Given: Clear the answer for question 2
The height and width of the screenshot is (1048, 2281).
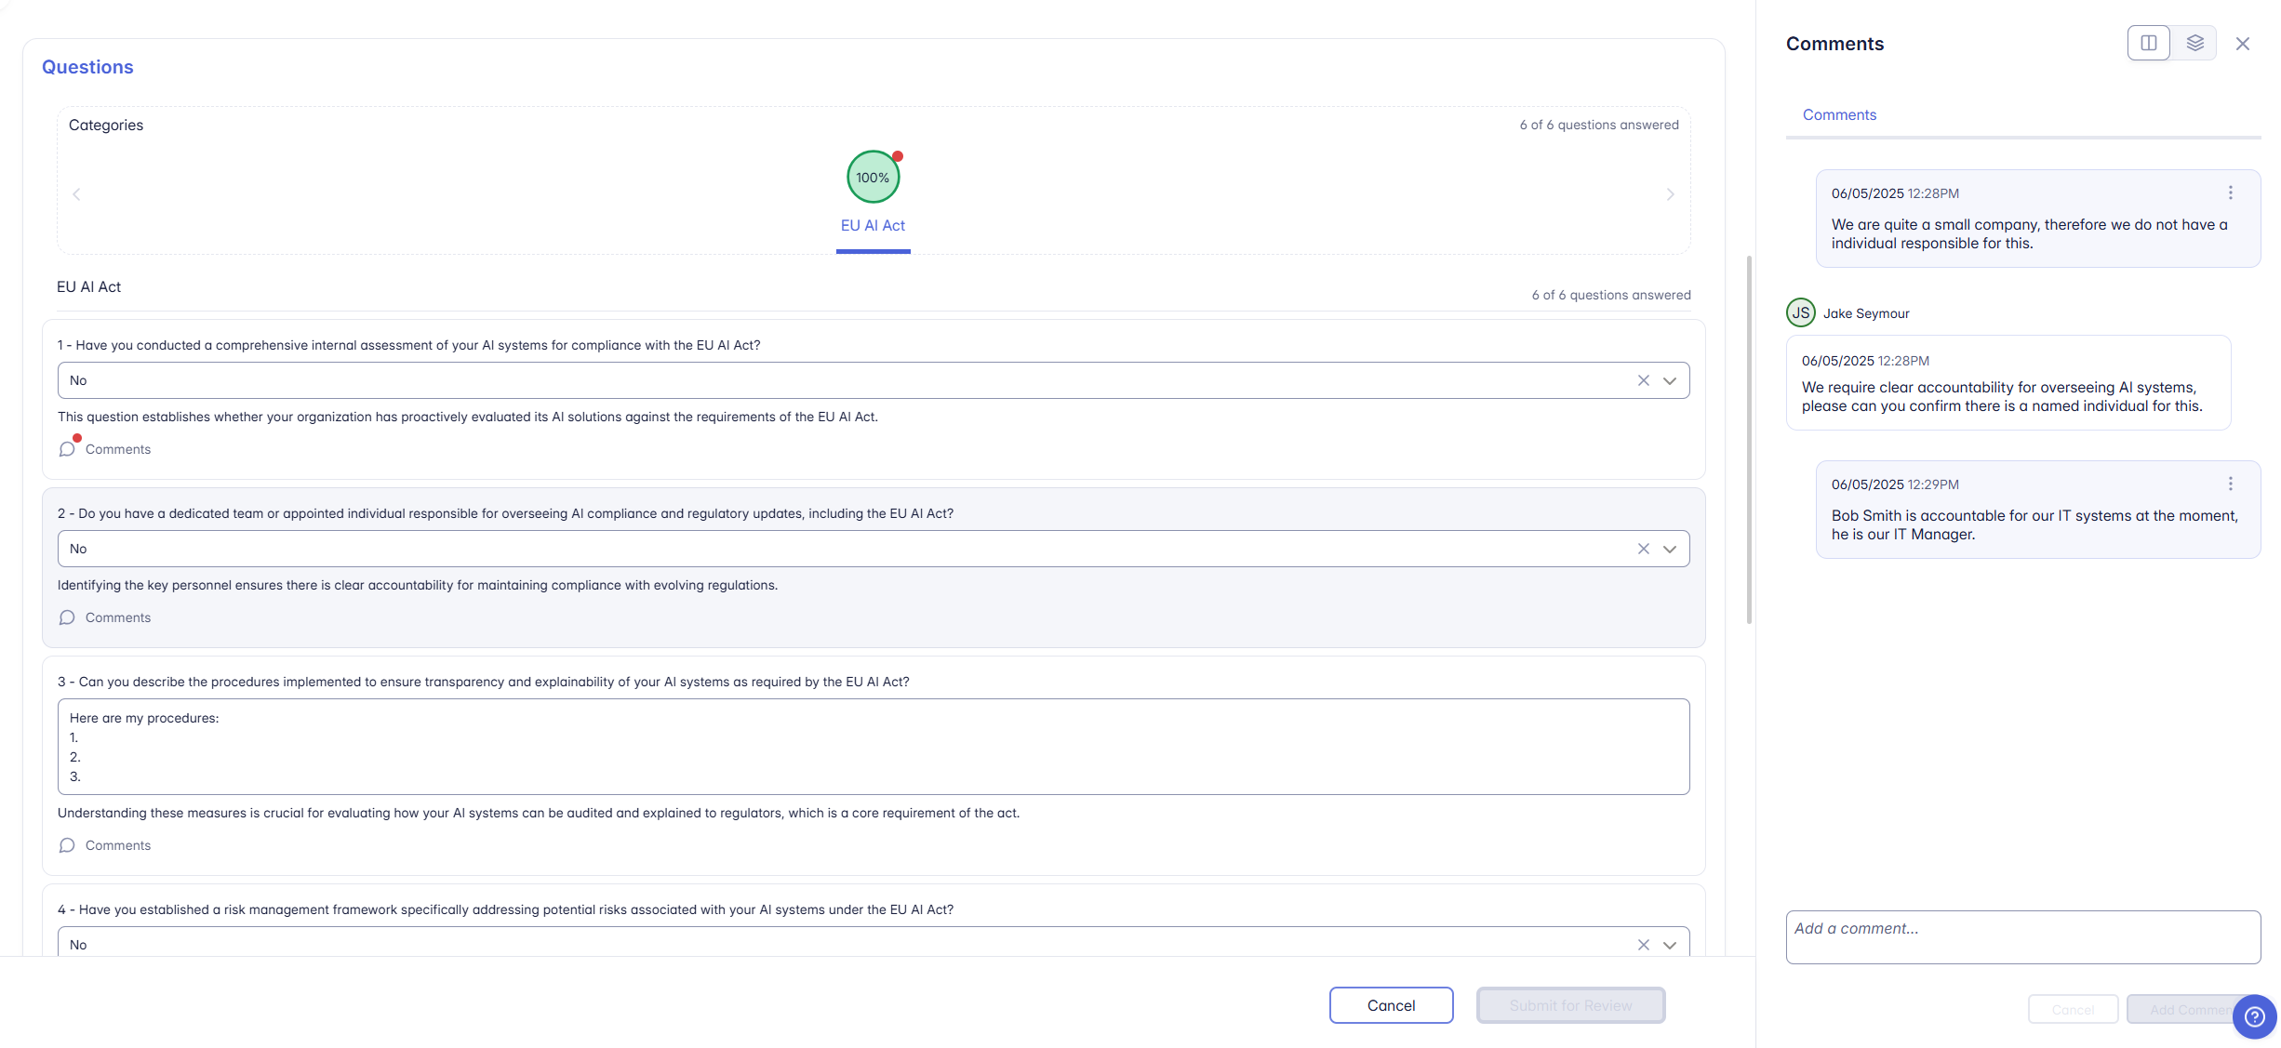Looking at the screenshot, I should 1643,549.
